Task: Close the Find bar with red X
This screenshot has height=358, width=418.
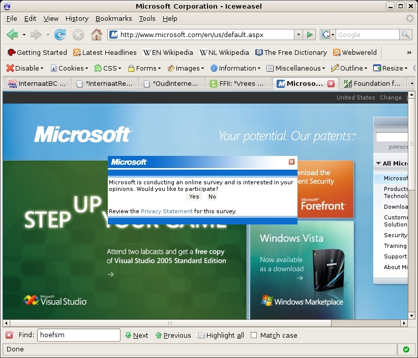Action: click(9, 335)
